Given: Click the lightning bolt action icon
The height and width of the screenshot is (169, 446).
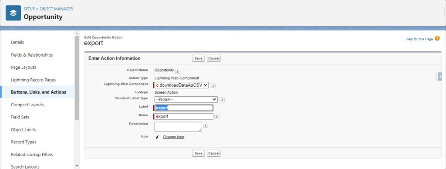Looking at the screenshot, I should click(157, 137).
